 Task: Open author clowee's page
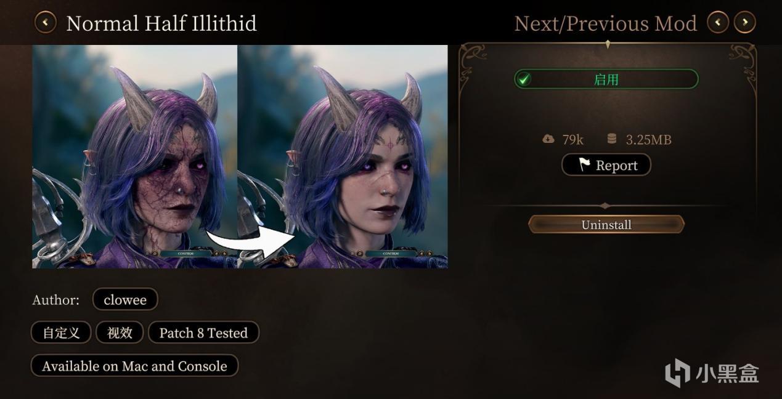click(125, 300)
